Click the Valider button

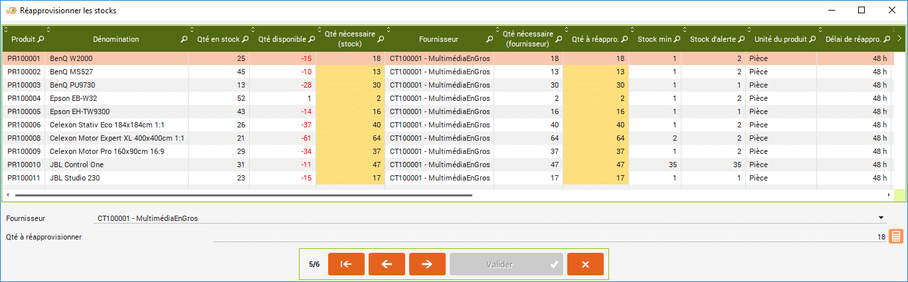pos(506,264)
